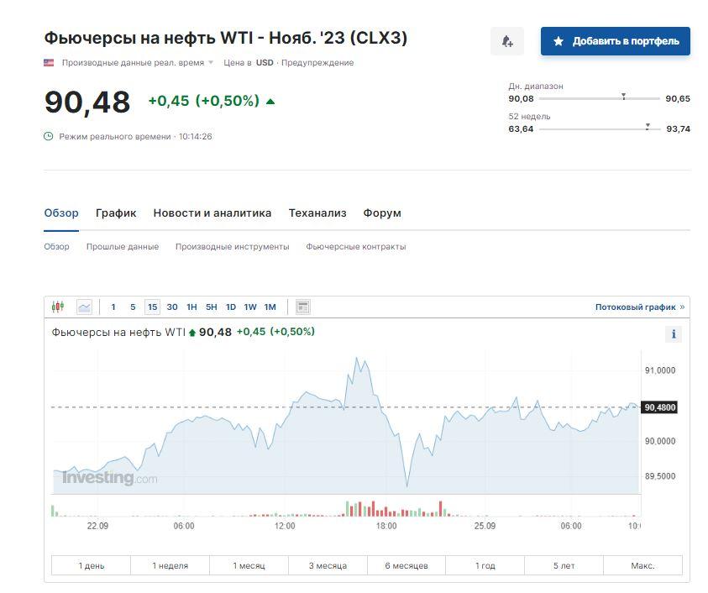Image resolution: width=708 pixels, height=593 pixels.
Task: Select the 1M chart interval
Action: pos(270,307)
